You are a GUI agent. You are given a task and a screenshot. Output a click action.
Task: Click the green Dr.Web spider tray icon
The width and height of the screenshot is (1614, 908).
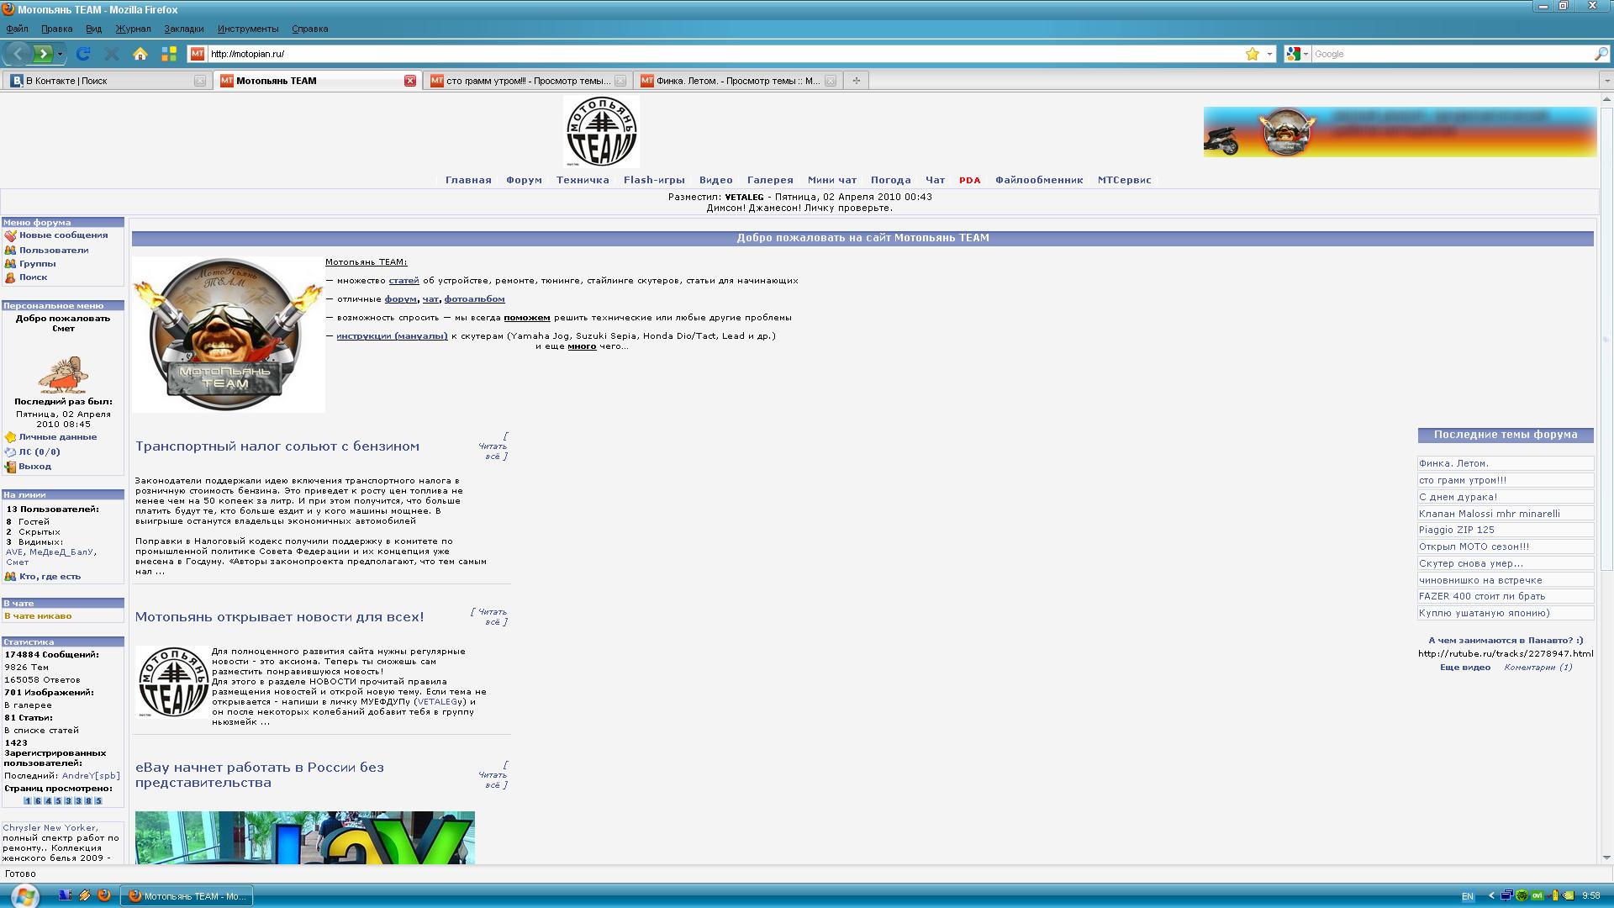[x=1522, y=896]
